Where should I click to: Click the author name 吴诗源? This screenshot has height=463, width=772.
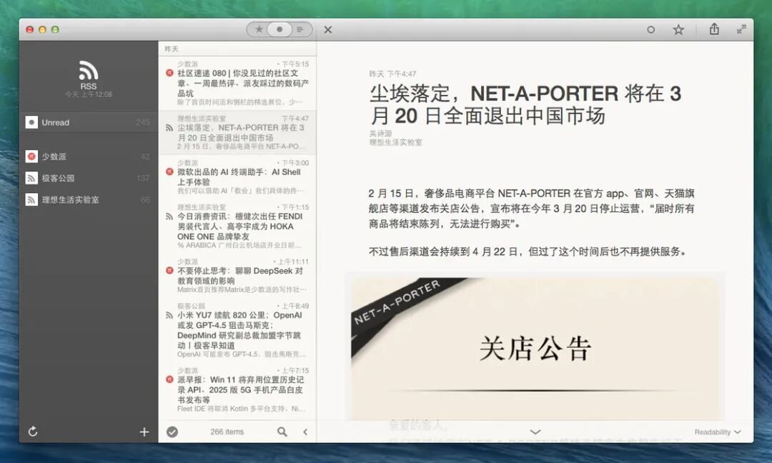pos(380,134)
